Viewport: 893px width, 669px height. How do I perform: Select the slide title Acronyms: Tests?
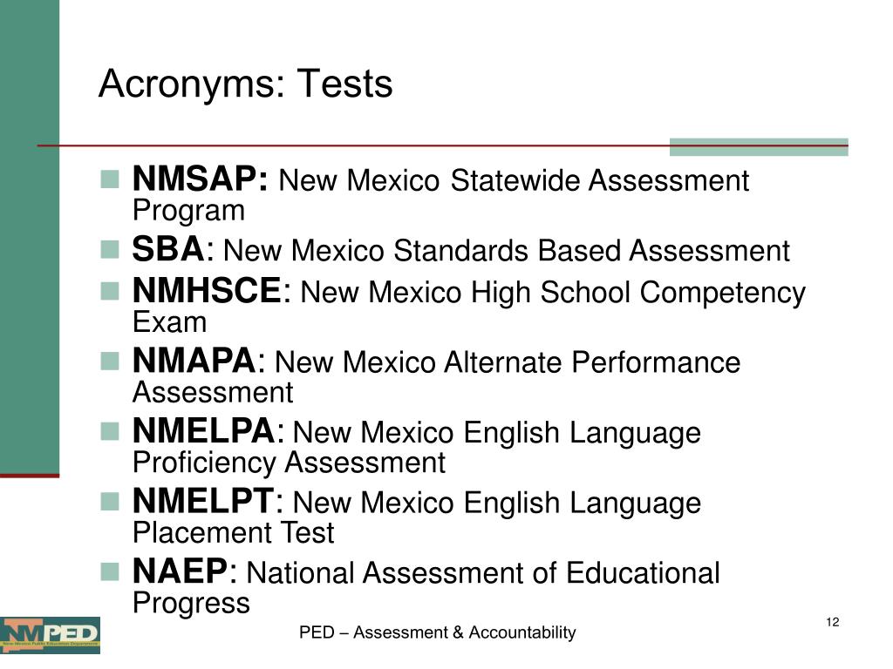pyautogui.click(x=245, y=84)
